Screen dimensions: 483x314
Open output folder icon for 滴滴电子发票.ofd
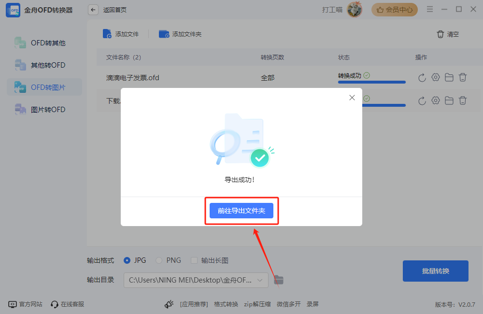[x=449, y=77]
